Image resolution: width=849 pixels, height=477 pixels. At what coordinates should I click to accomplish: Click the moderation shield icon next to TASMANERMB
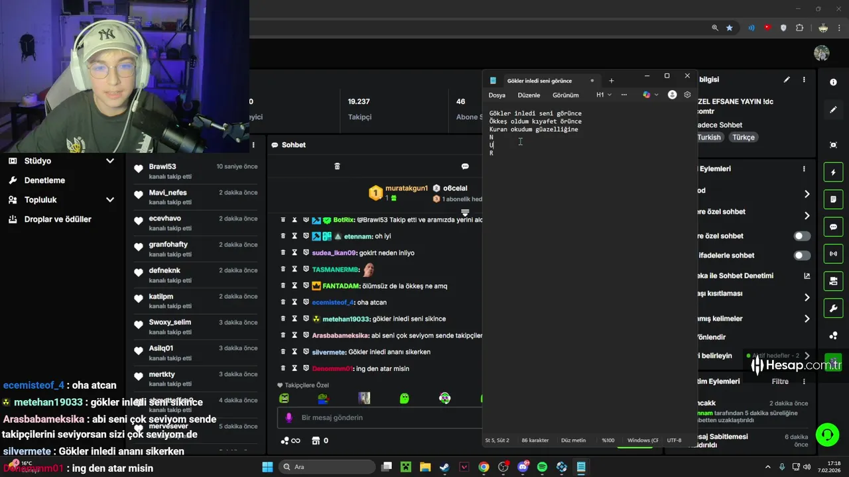[306, 270]
